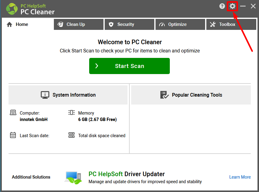Open the Optimize tab
Image resolution: width=259 pixels, height=192 pixels.
coord(180,24)
